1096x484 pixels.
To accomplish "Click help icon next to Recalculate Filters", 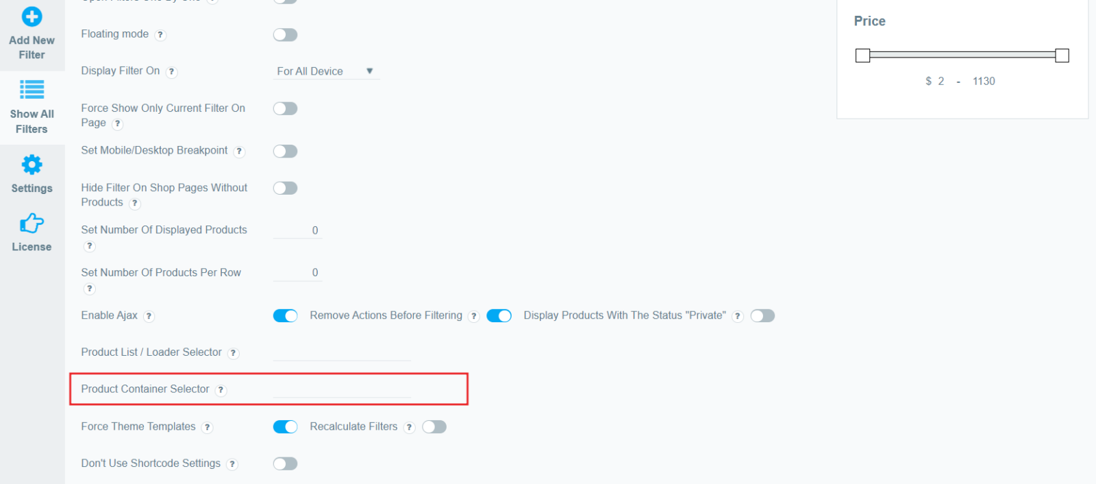I will 409,427.
